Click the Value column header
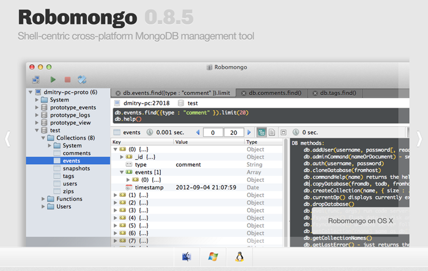Image resolution: width=428 pixels, height=271 pixels. (209, 142)
